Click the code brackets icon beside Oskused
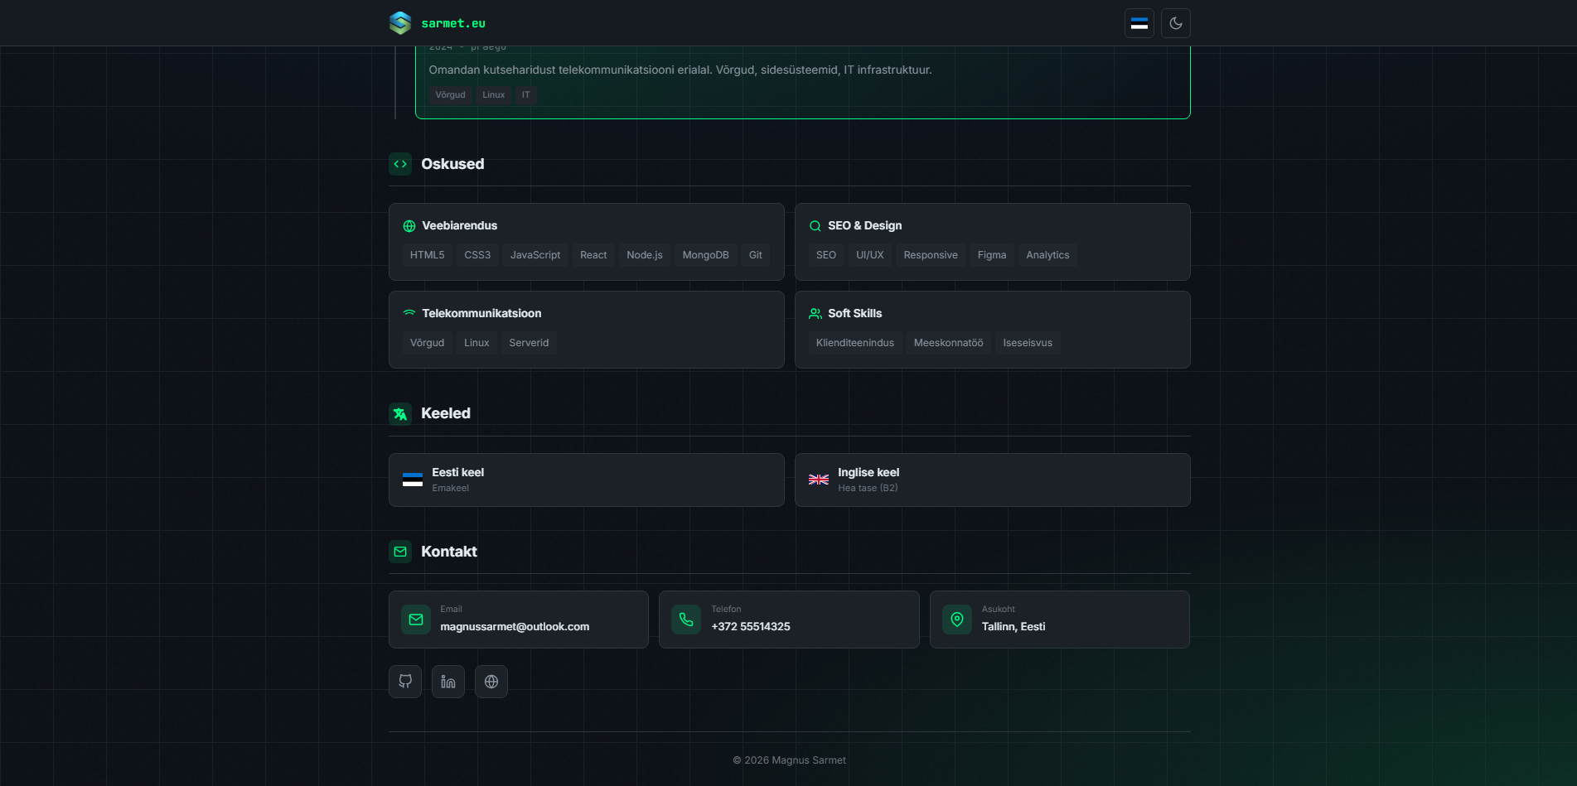1577x786 pixels. 400,164
